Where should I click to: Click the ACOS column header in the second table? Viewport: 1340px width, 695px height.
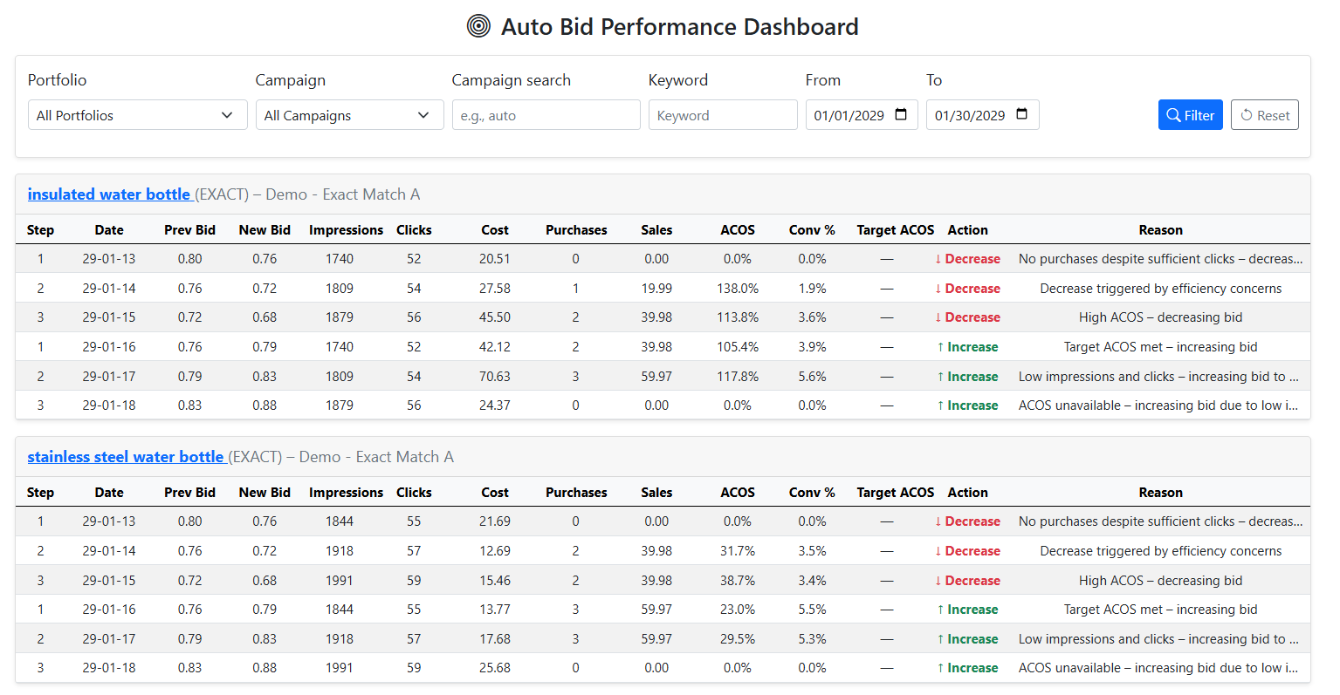tap(737, 493)
